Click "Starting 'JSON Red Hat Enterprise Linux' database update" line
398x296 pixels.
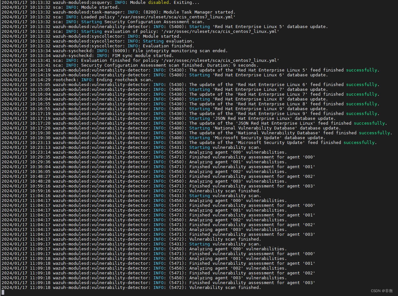168,119
